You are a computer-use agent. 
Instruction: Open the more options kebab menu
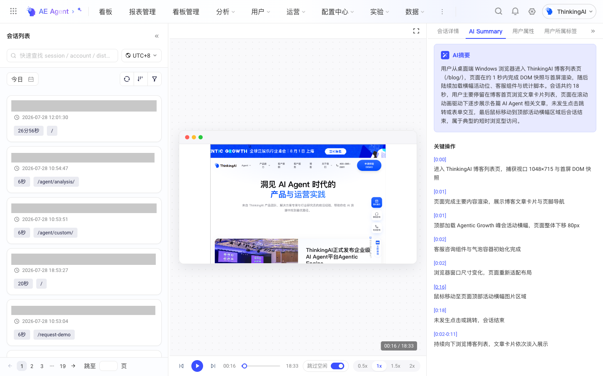442,12
